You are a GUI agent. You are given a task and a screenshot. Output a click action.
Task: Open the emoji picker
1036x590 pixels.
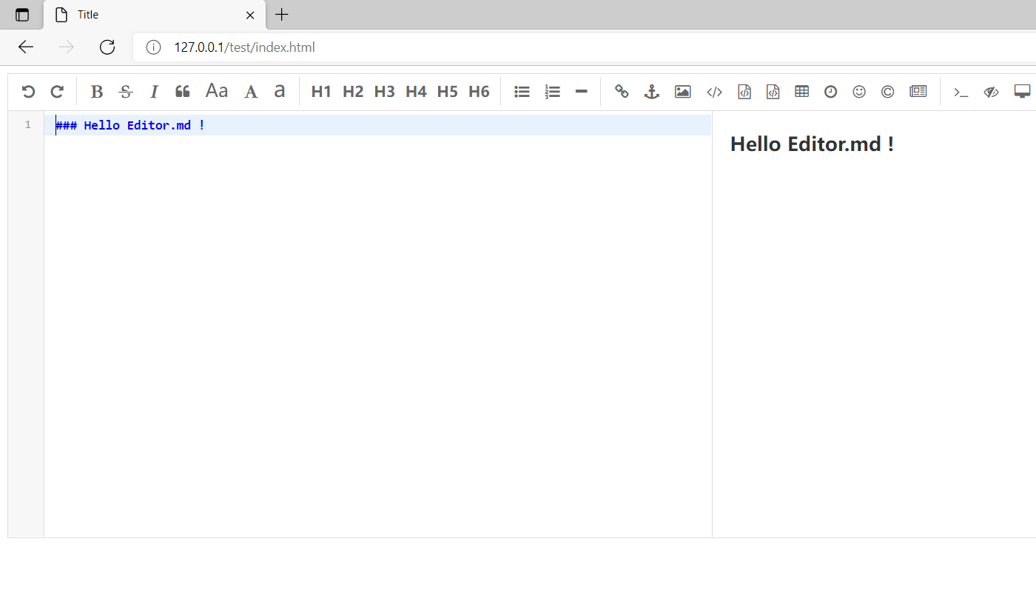coord(859,92)
